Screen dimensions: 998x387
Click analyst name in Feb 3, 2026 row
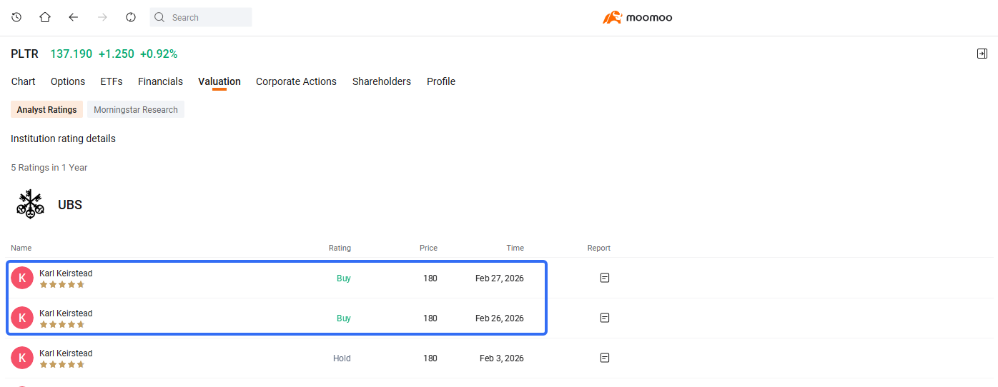point(66,353)
